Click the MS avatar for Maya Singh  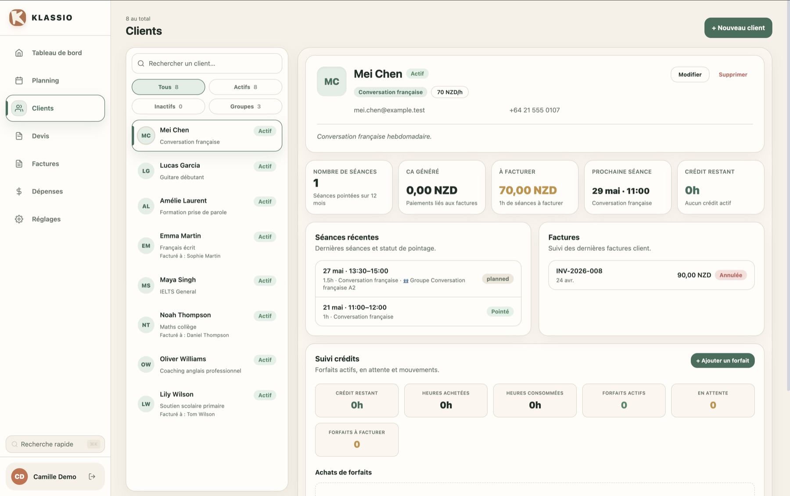click(146, 285)
